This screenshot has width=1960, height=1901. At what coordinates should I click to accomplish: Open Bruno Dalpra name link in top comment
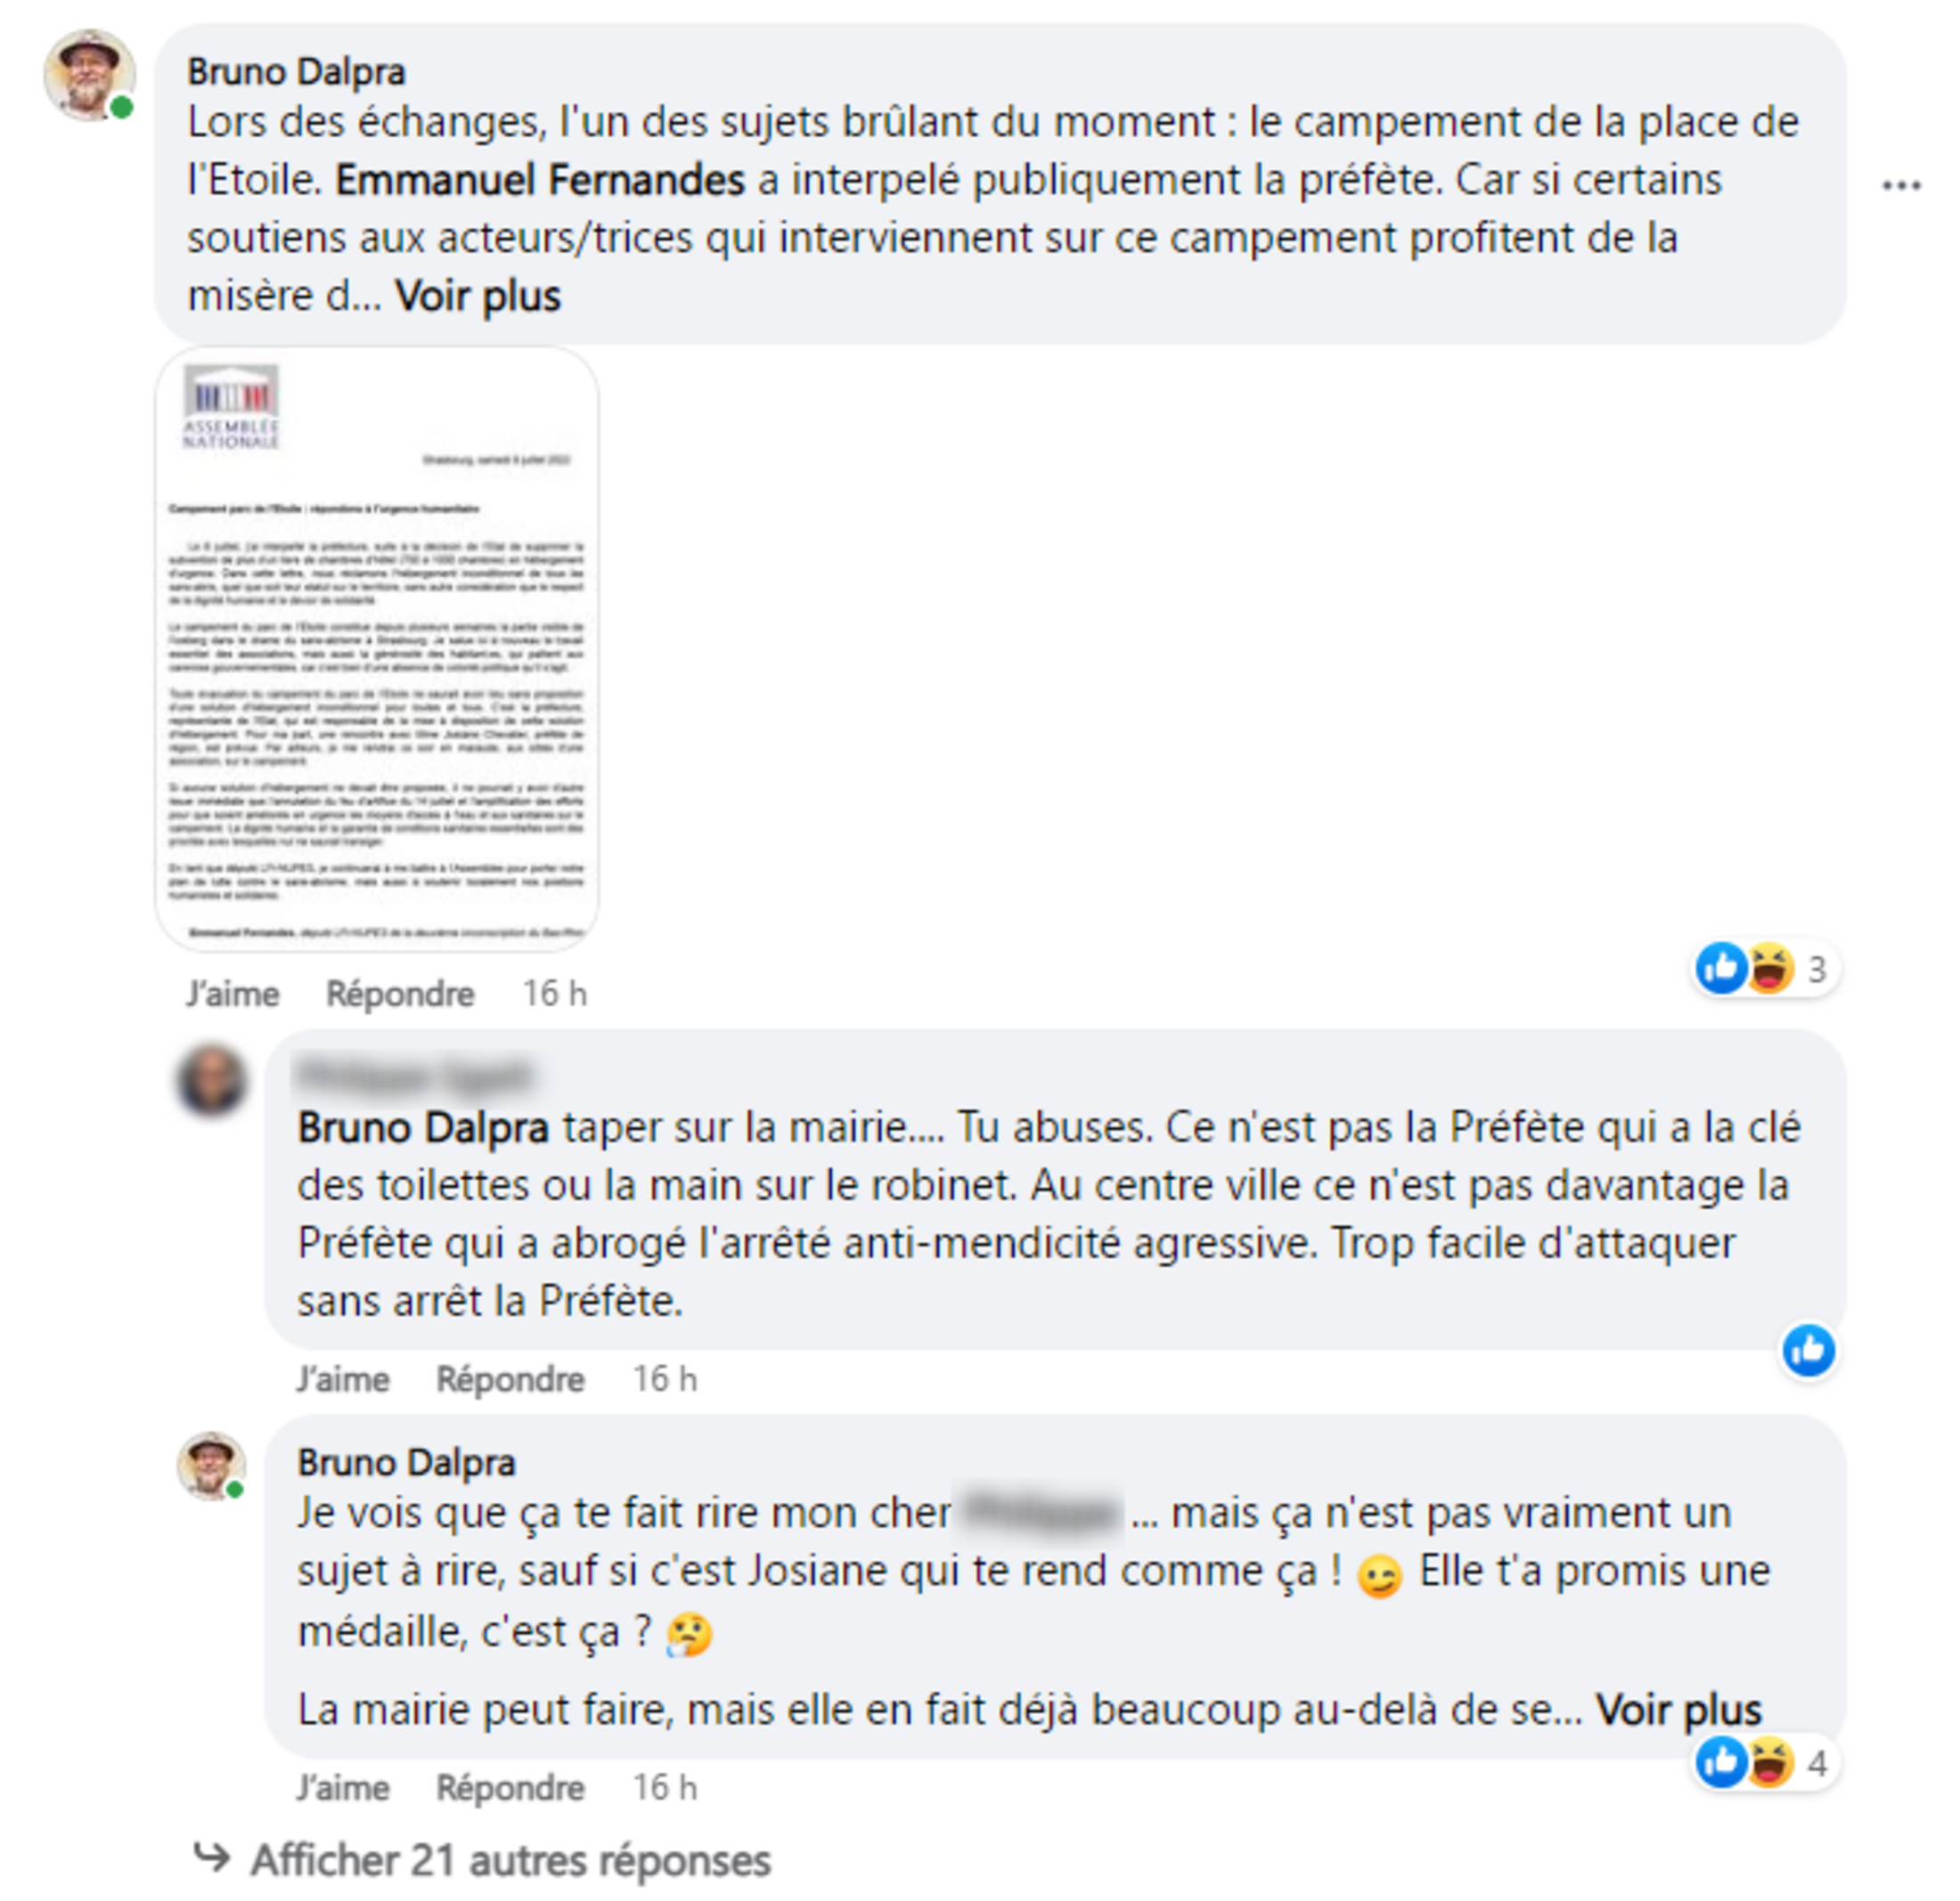[296, 72]
